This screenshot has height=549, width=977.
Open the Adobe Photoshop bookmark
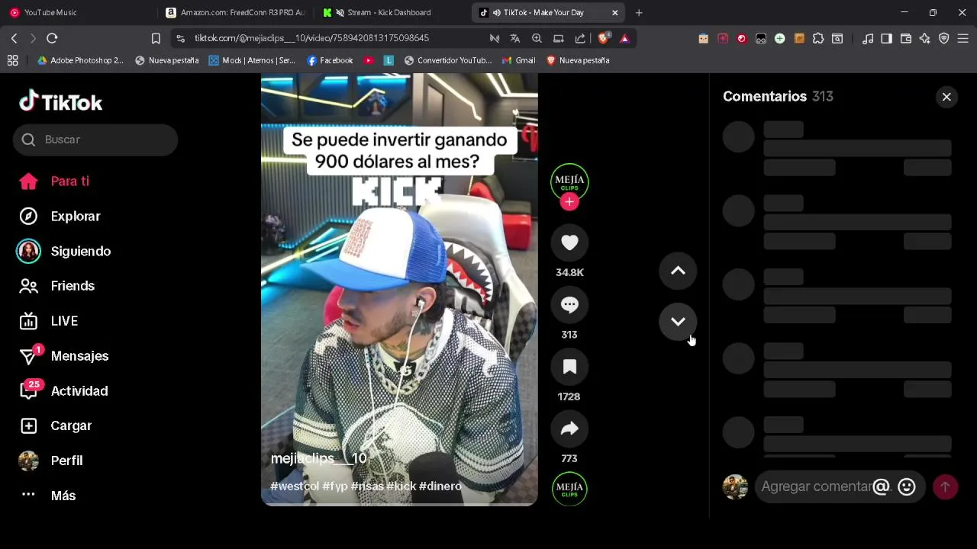point(80,60)
